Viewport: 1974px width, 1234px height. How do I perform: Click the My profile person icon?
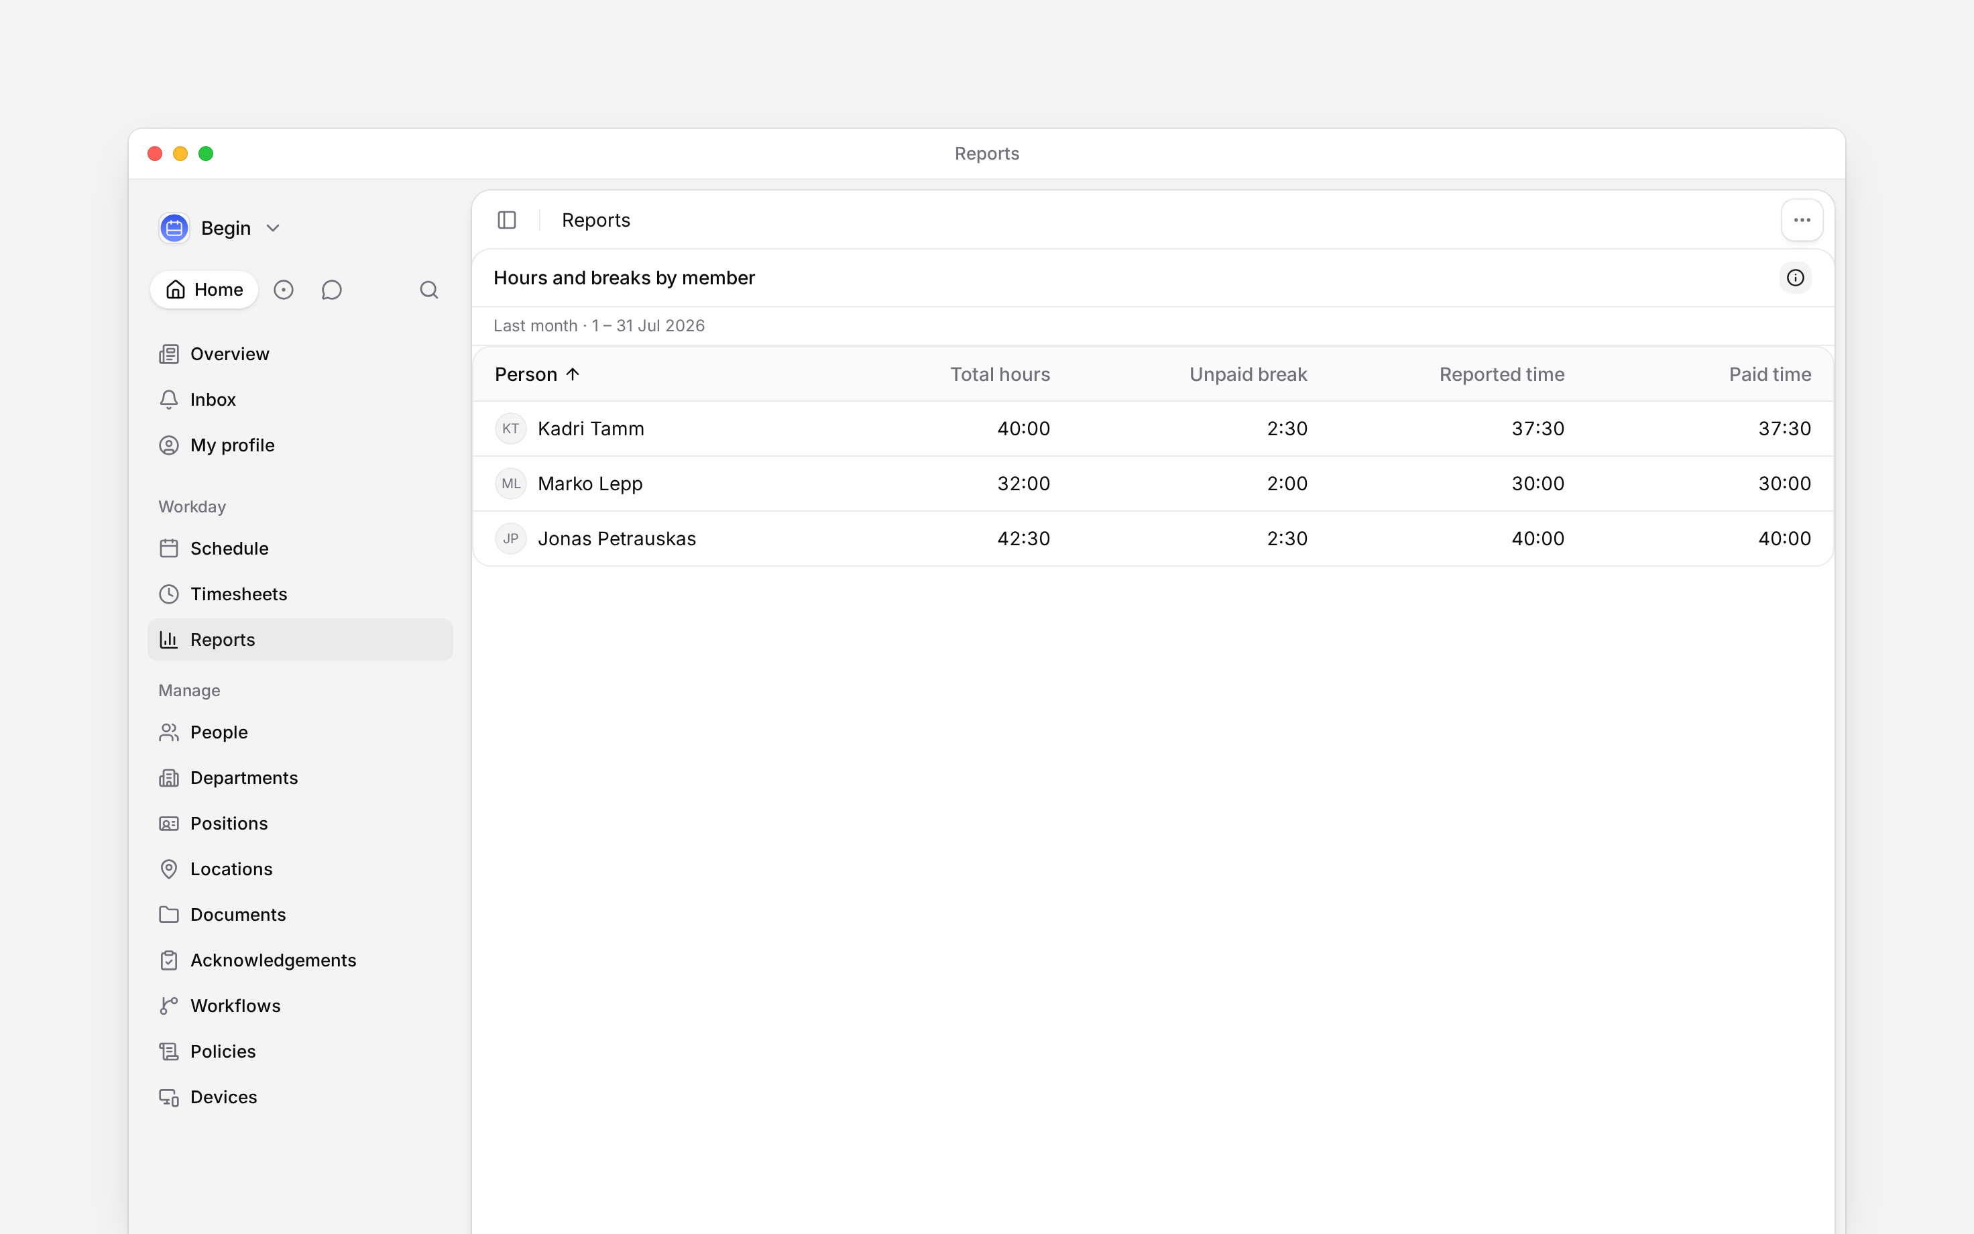point(169,445)
